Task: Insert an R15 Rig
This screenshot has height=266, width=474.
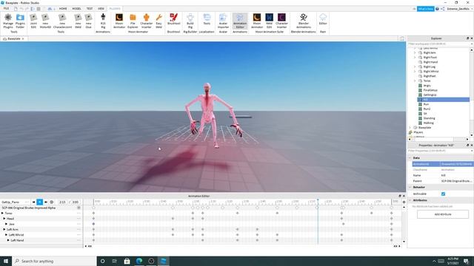Action: tap(103, 21)
